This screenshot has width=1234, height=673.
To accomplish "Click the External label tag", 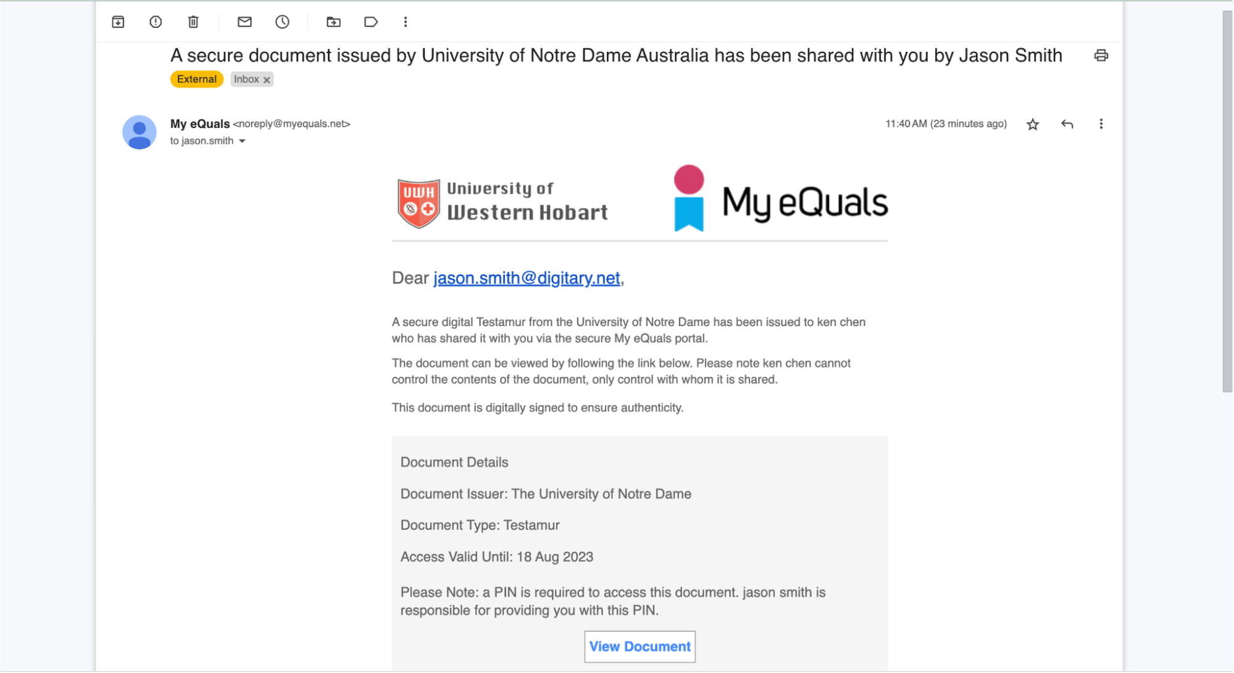I will point(196,79).
